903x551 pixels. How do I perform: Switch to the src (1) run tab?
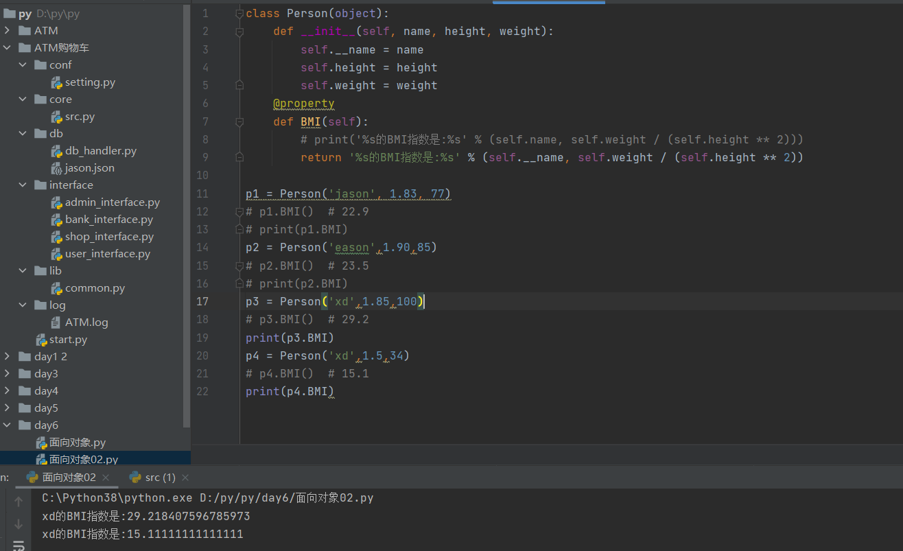pyautogui.click(x=160, y=478)
